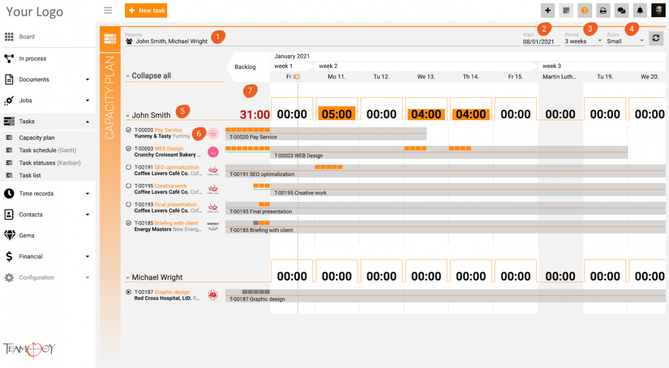Toggle completion status on task T-00191 SEO optimalization
Viewport: 669px width, 368px height.
pos(129,167)
